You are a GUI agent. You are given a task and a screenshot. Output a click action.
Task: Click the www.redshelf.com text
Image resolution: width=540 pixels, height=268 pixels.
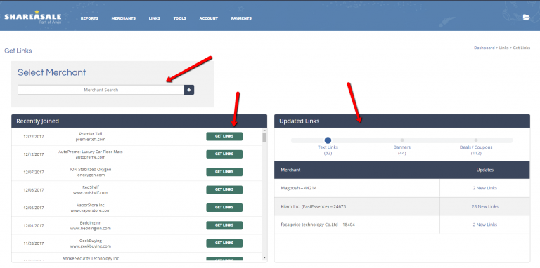91,193
